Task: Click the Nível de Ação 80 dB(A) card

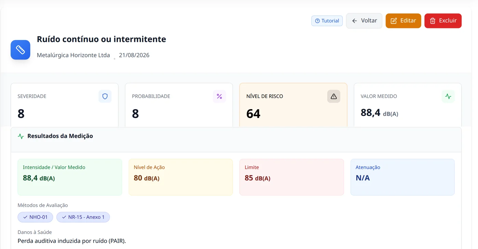Action: pyautogui.click(x=181, y=177)
